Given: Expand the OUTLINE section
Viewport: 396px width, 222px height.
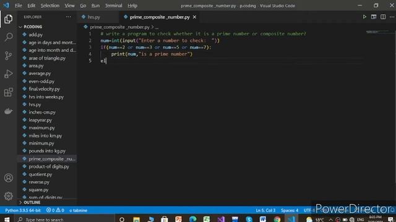Looking at the screenshot, I should click(32, 202).
